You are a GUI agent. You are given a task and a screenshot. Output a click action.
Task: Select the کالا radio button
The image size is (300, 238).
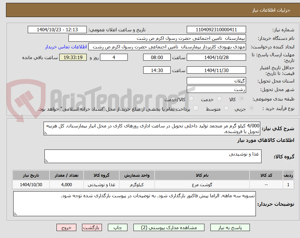[x=242, y=99]
